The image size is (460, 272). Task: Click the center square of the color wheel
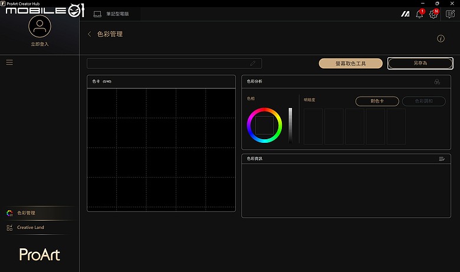coord(264,125)
